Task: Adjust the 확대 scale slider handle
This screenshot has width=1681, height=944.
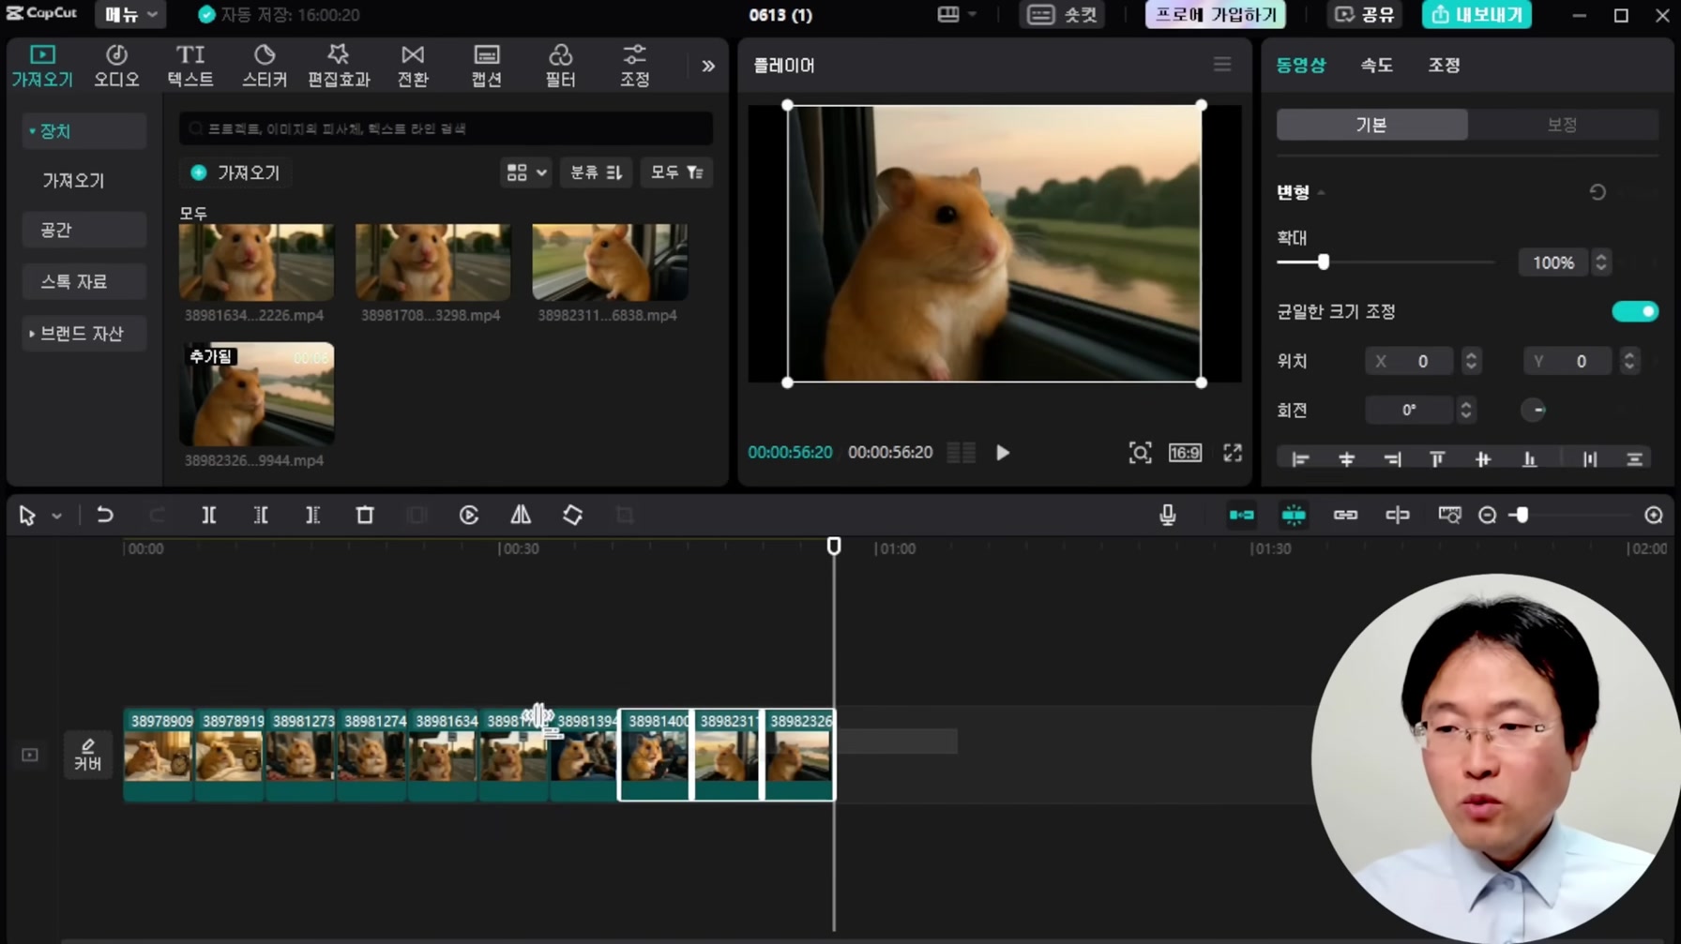Action: point(1323,262)
